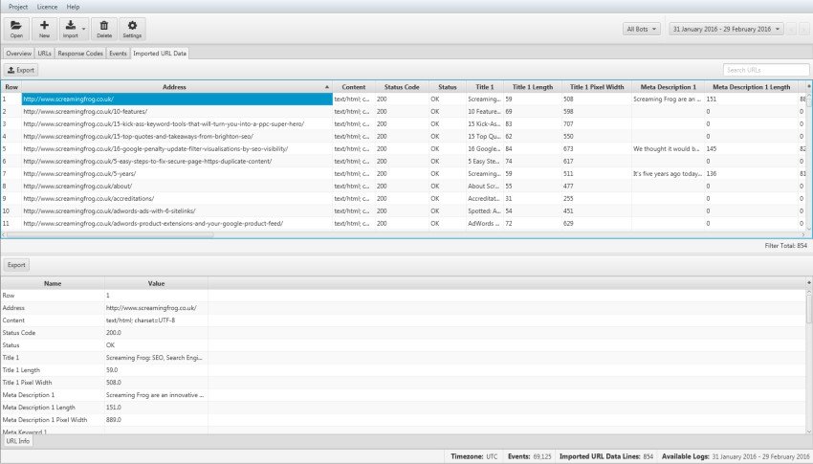This screenshot has width=813, height=464.
Task: Create a new project with New icon
Action: coord(44,29)
